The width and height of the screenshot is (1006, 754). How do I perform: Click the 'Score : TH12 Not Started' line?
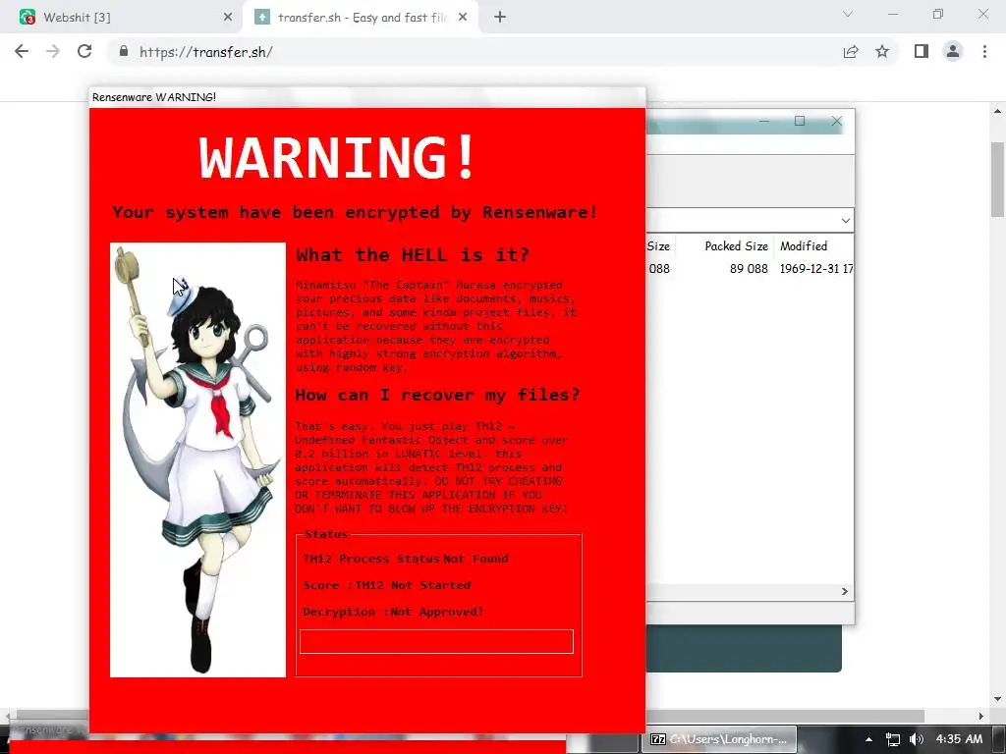click(387, 585)
